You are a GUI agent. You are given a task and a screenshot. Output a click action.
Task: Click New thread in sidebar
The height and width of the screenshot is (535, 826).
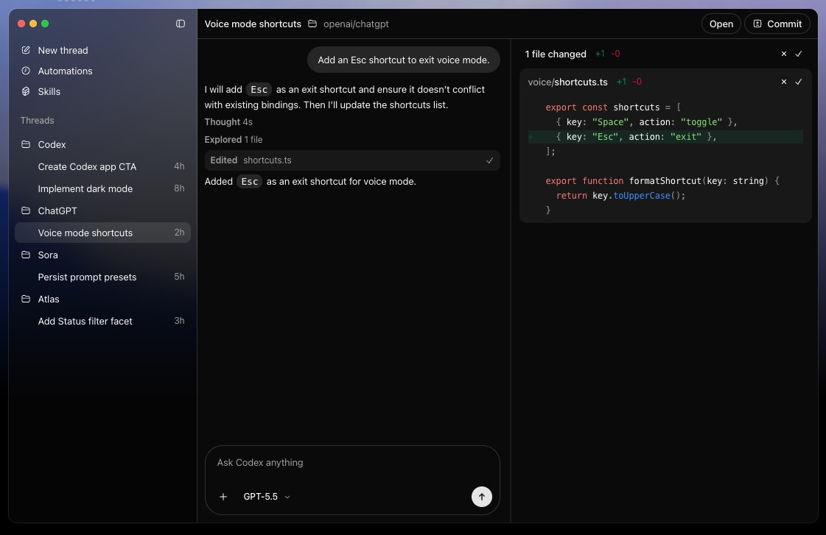(x=63, y=50)
